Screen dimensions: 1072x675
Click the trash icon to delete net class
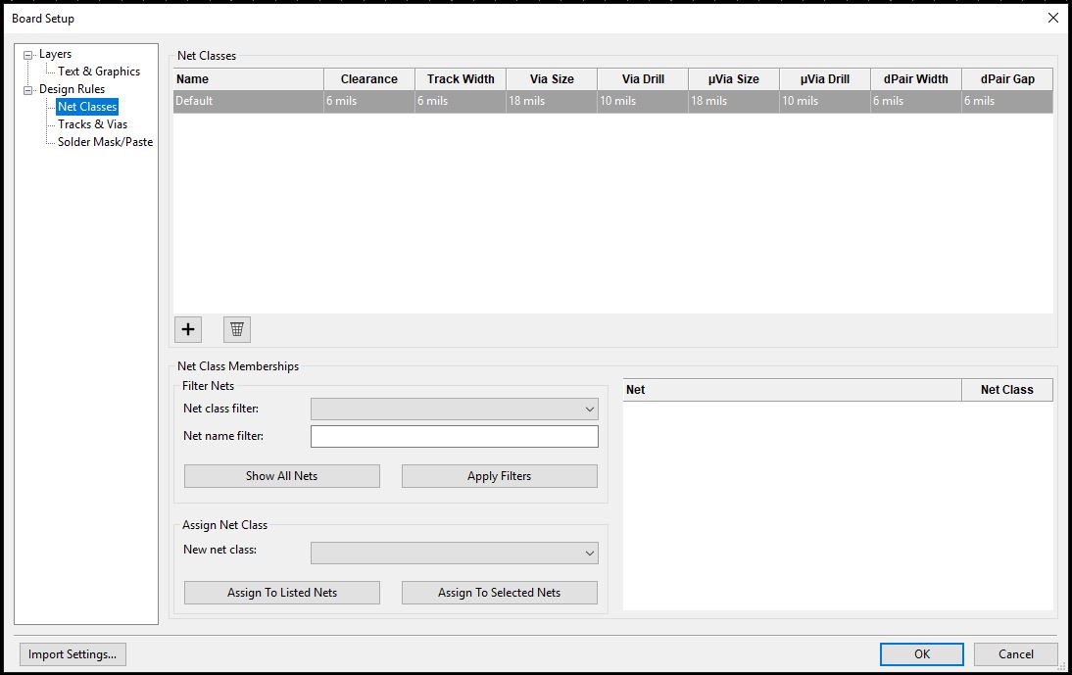[x=236, y=329]
